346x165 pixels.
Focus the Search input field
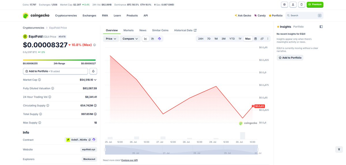pos(304,16)
